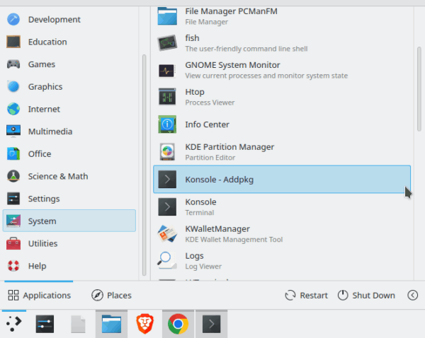Switch to the Applications tab
The image size is (425, 338).
[x=39, y=296]
